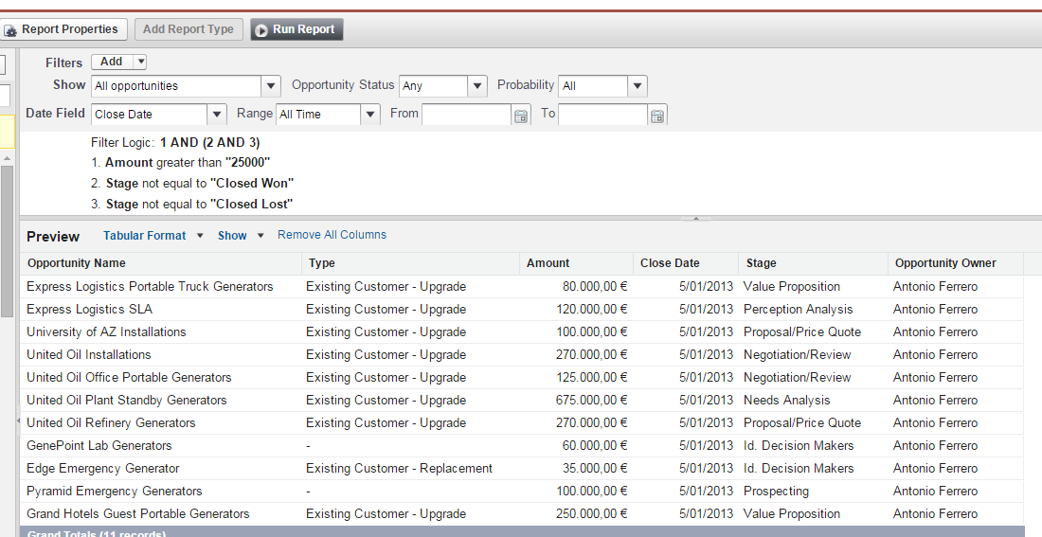
Task: Sort by Close Date column header
Action: pos(686,263)
